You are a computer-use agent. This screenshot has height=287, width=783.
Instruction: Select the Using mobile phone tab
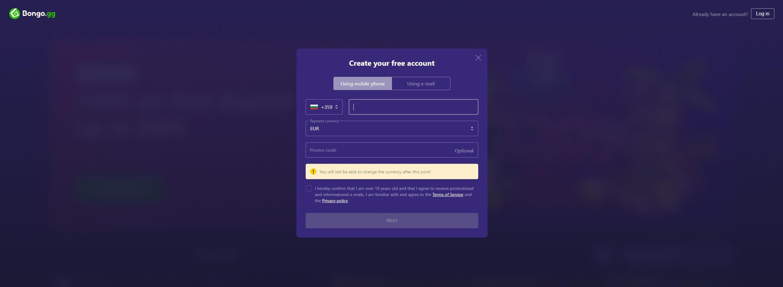point(363,84)
